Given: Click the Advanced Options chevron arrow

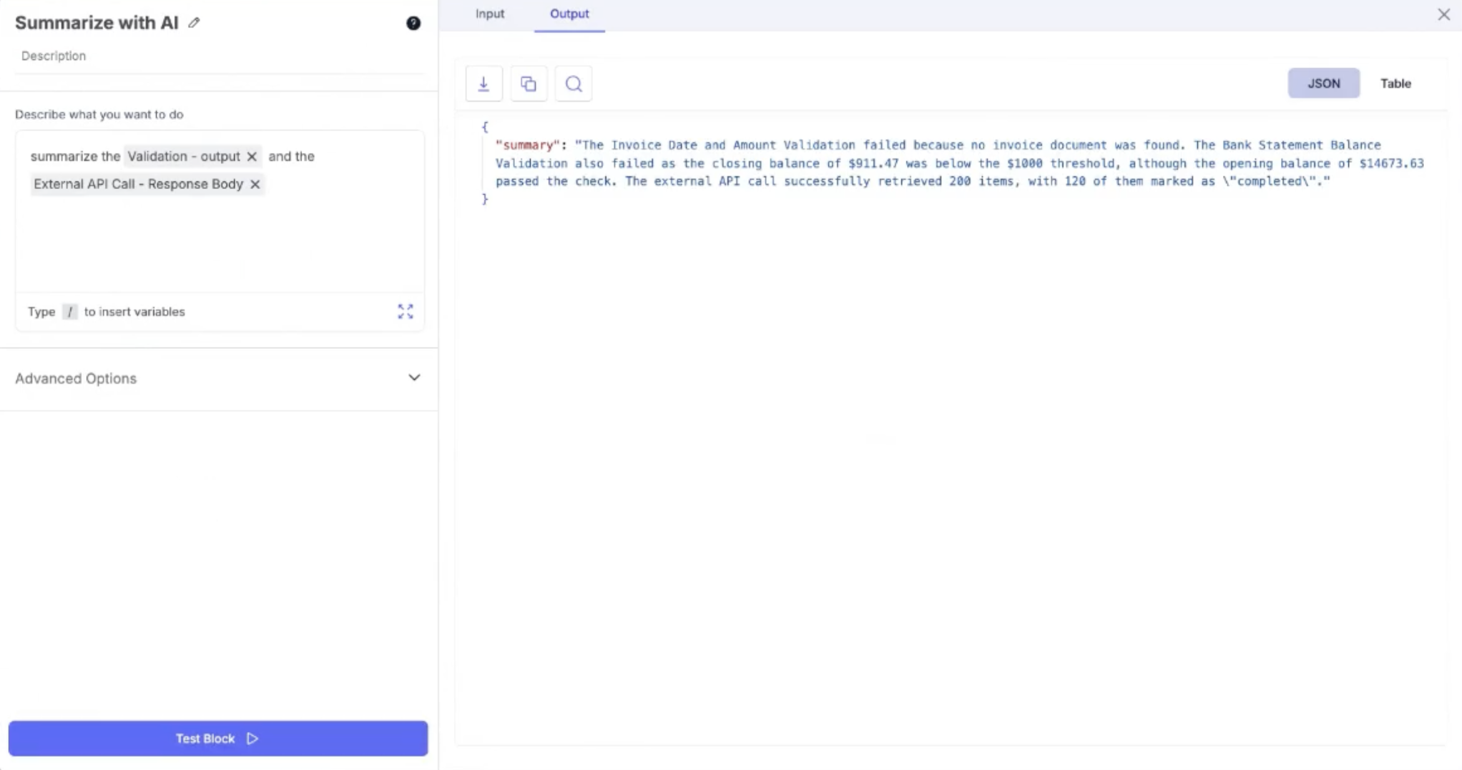Looking at the screenshot, I should (414, 378).
